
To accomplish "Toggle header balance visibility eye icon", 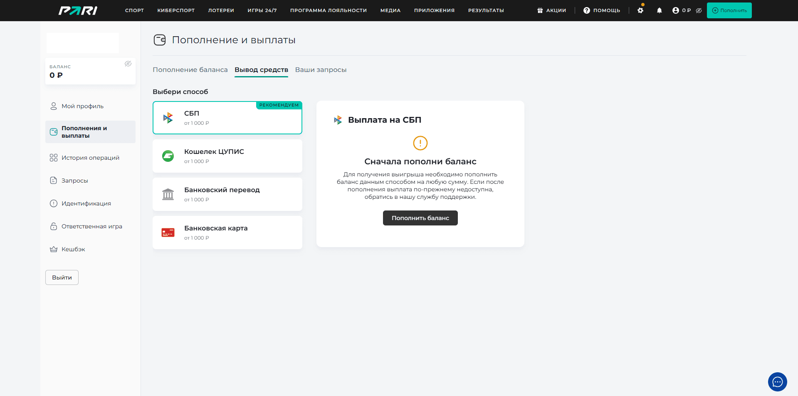I will (x=699, y=10).
